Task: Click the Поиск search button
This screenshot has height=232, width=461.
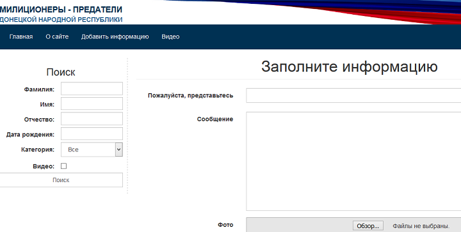Action: (61, 180)
